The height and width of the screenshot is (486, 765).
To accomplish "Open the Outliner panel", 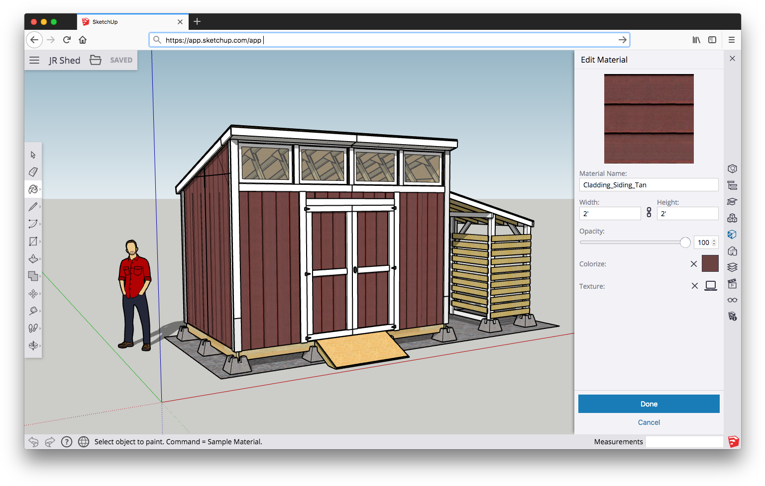I will 732,185.
